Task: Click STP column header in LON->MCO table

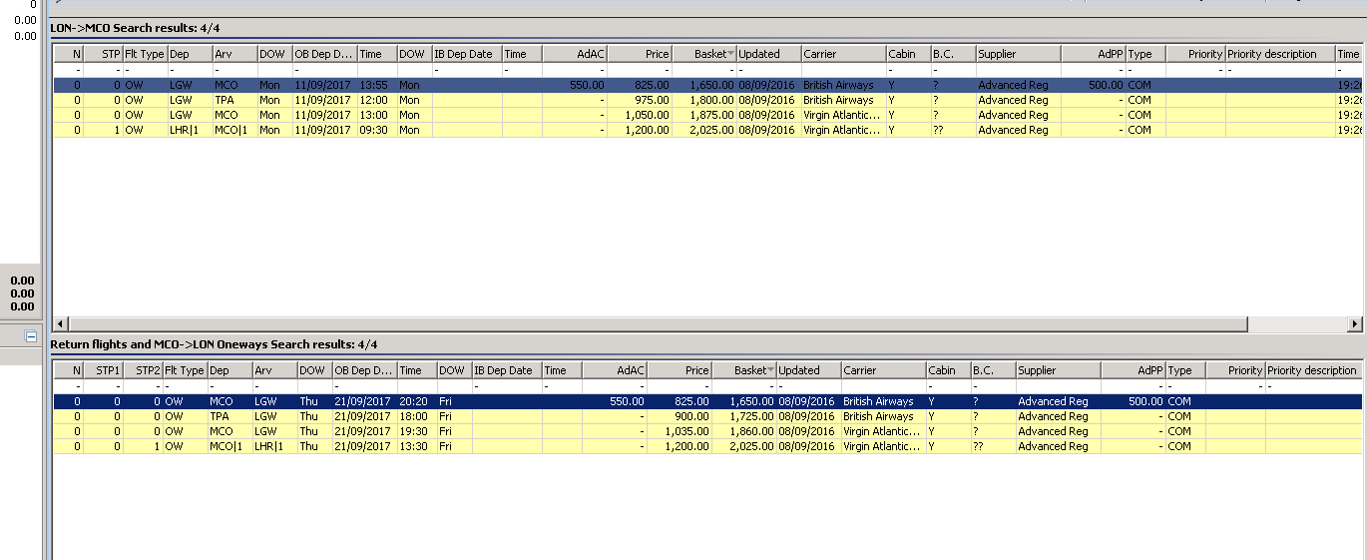Action: [x=104, y=54]
